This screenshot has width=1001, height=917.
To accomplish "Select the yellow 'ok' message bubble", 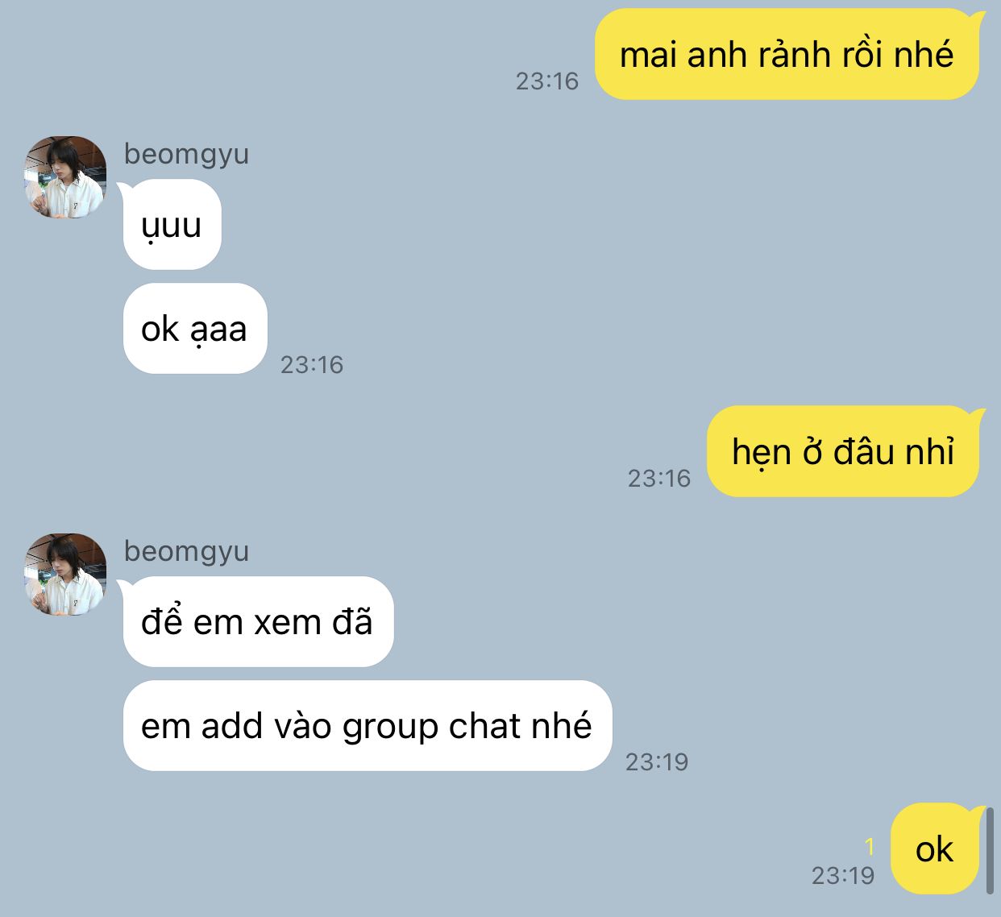I will 936,849.
